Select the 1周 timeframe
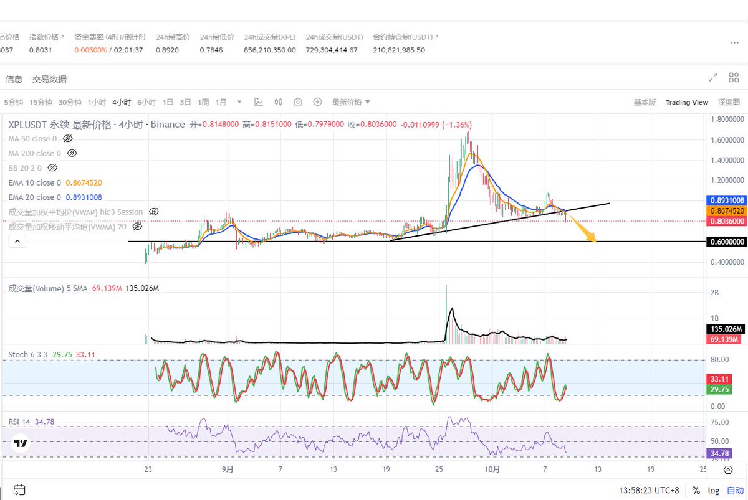 point(203,102)
